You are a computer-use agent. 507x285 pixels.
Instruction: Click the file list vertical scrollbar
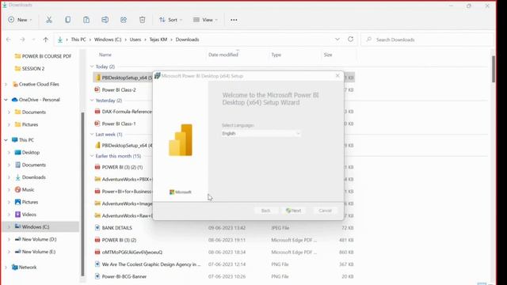click(493, 70)
